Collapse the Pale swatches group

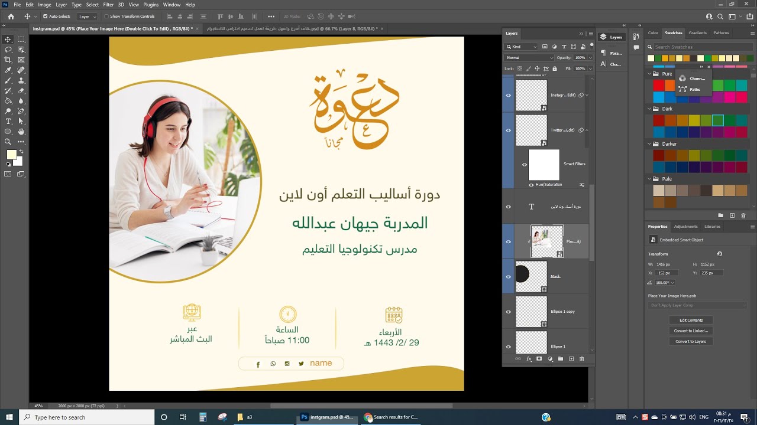tap(649, 178)
